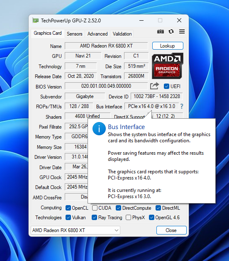Click the Release Date field Oct 28, 2020
The width and height of the screenshot is (229, 261).
pos(81,76)
